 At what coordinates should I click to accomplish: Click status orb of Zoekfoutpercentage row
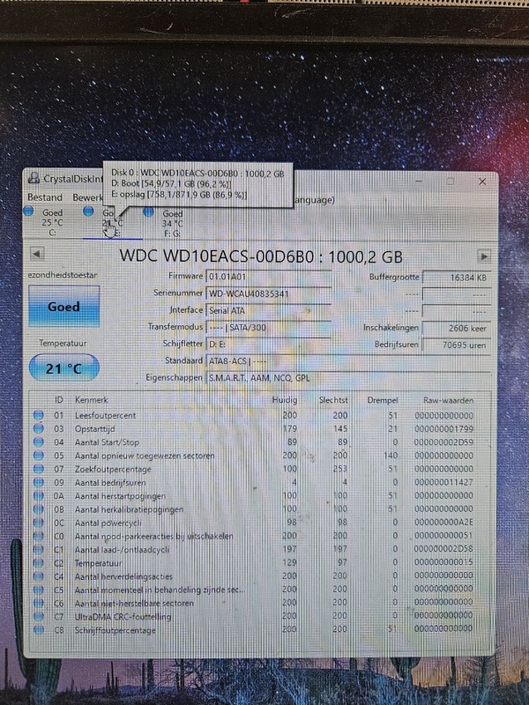click(x=39, y=469)
